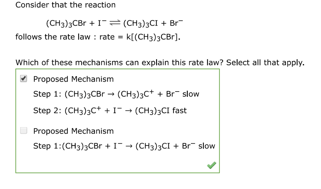
Task: Click 'Consider that the reaction' heading
Action: point(65,5)
